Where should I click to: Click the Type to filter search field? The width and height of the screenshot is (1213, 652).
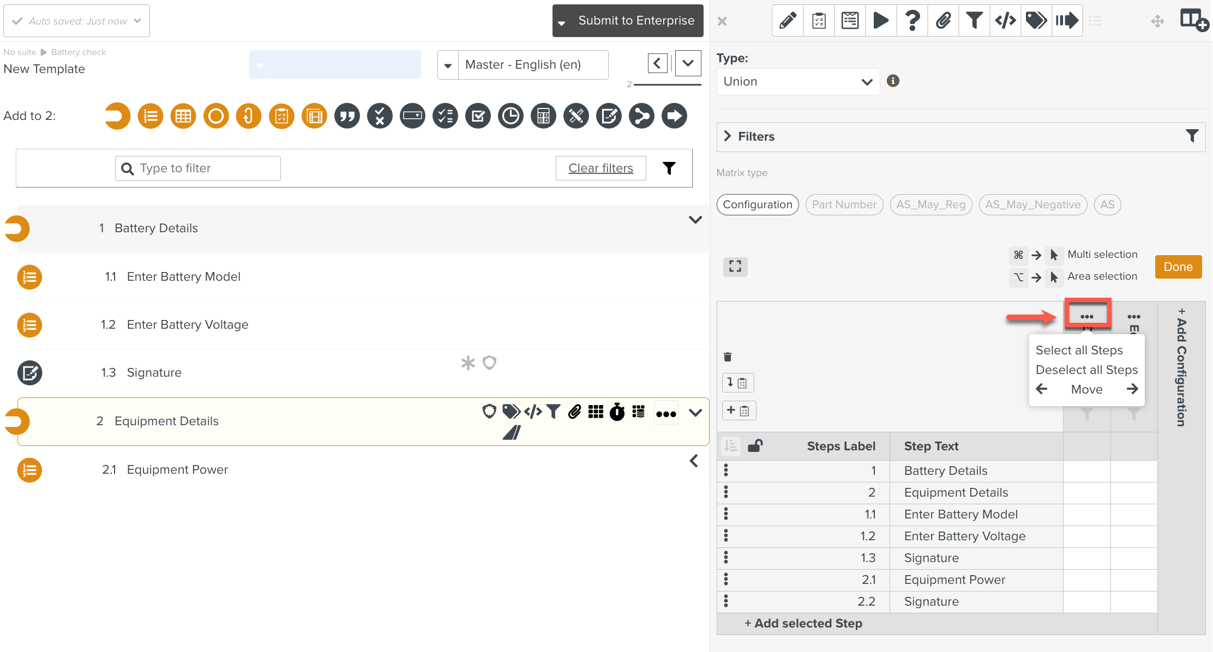pos(207,168)
